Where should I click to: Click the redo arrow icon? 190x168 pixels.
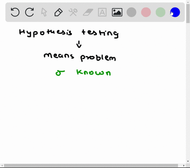pyautogui.click(x=29, y=12)
